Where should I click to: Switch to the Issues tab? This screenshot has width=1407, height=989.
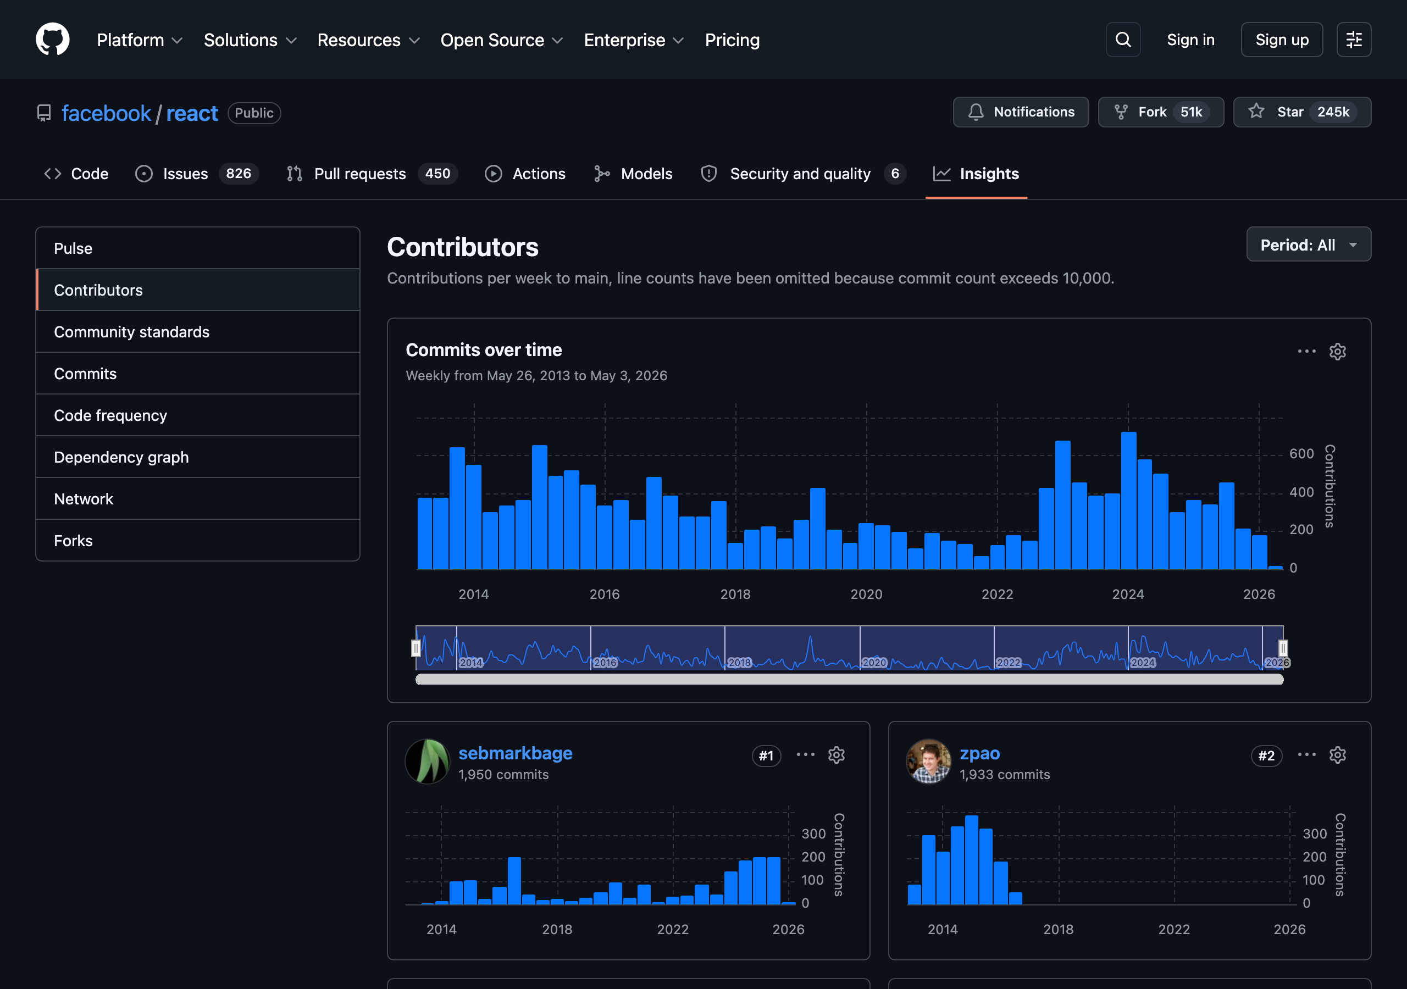tap(197, 174)
